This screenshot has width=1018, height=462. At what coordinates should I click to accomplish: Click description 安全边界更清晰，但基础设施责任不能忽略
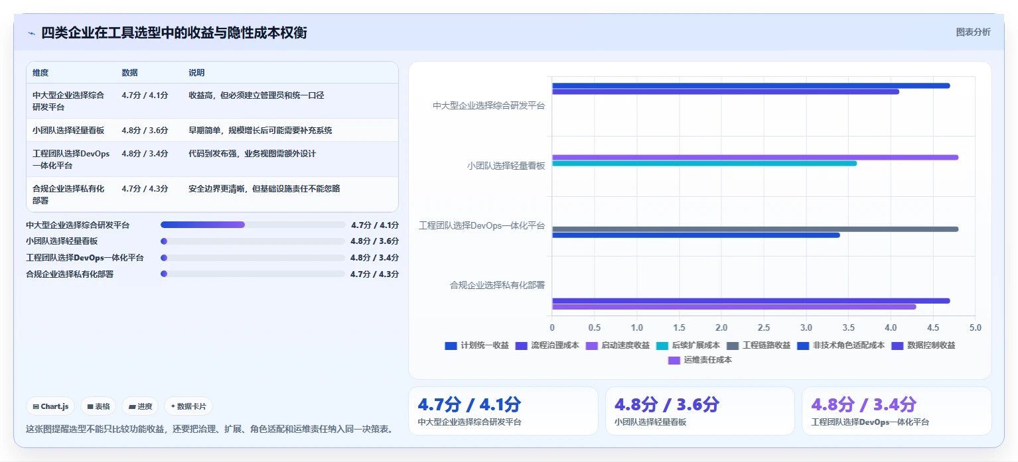point(264,189)
